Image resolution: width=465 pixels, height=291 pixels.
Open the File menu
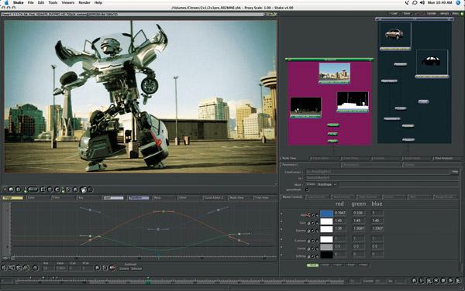(x=30, y=2)
